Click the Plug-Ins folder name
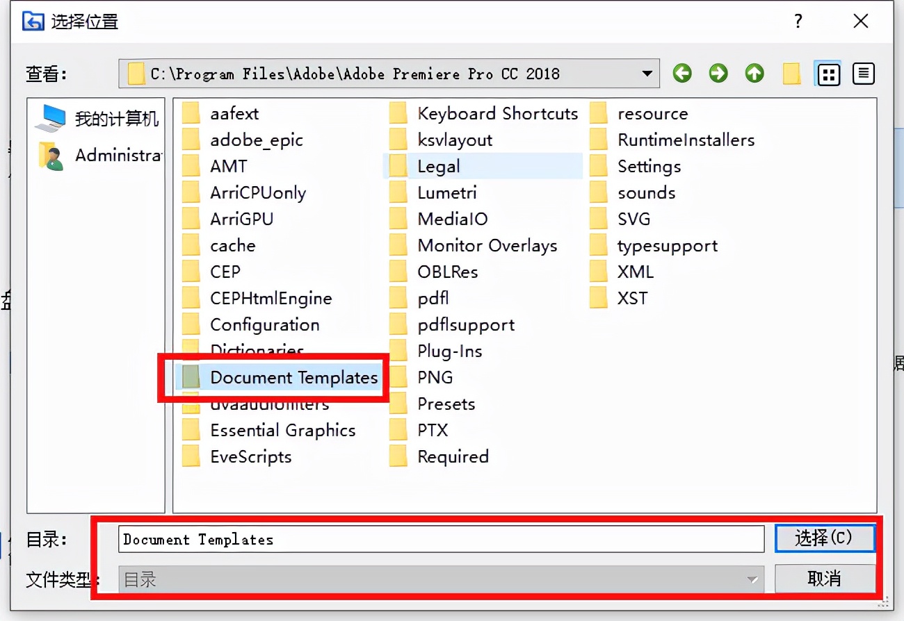Image resolution: width=904 pixels, height=621 pixels. pos(450,351)
